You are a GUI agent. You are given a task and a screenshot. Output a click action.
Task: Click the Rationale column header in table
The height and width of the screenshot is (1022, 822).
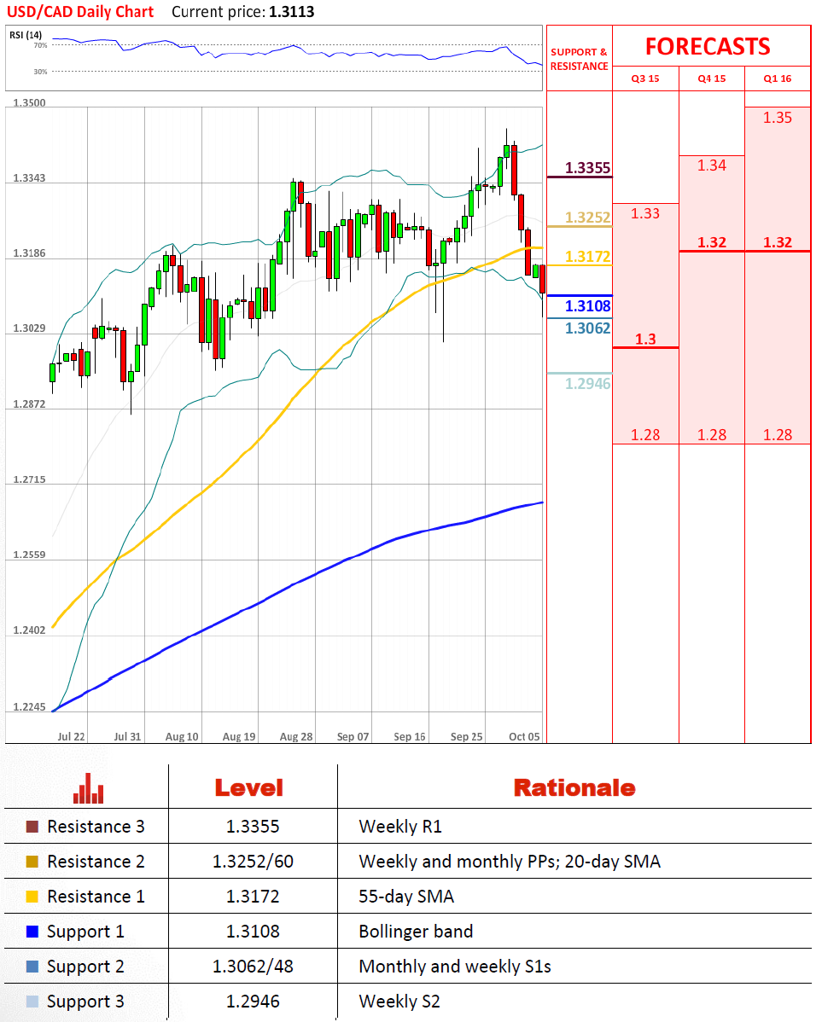coord(574,788)
